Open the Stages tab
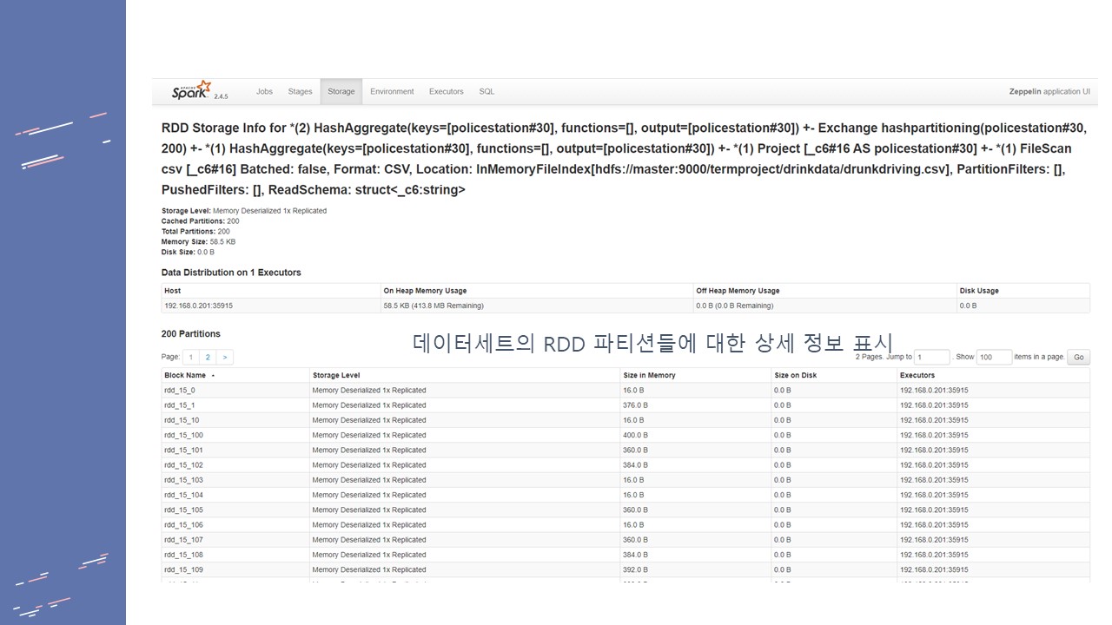This screenshot has width=1112, height=625. (300, 91)
